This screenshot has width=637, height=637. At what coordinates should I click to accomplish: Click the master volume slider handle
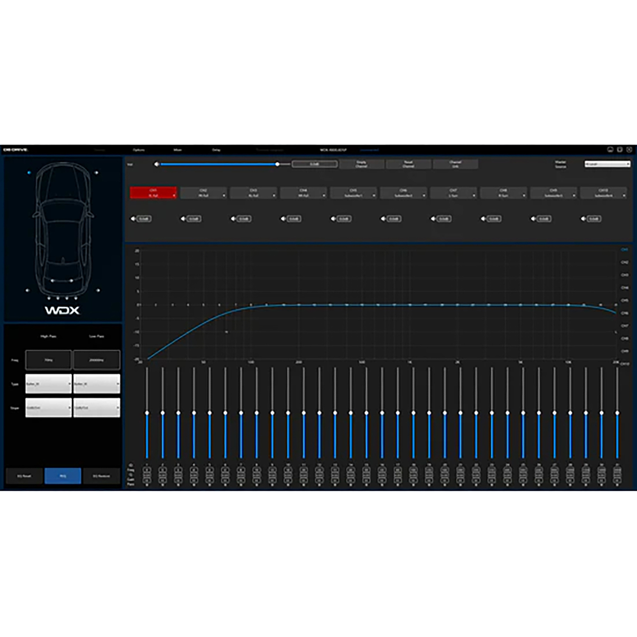tap(277, 164)
